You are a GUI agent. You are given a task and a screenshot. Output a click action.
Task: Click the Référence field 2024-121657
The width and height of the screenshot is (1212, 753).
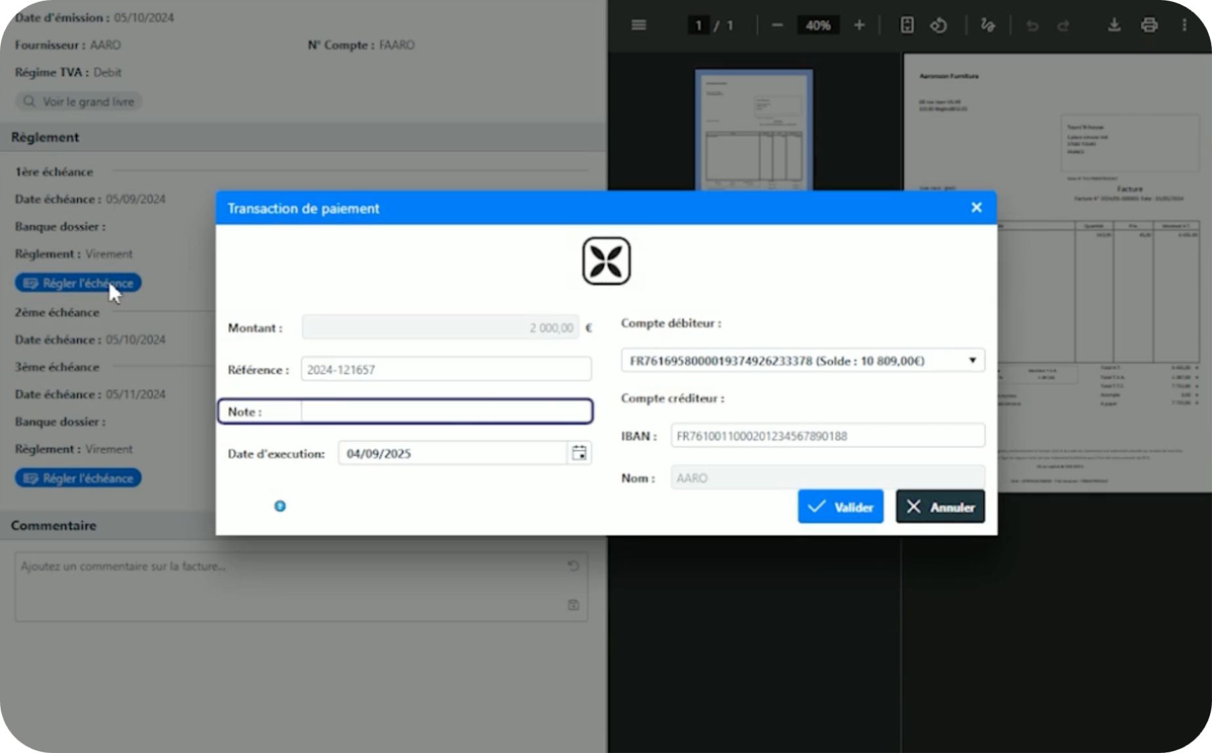pyautogui.click(x=446, y=369)
